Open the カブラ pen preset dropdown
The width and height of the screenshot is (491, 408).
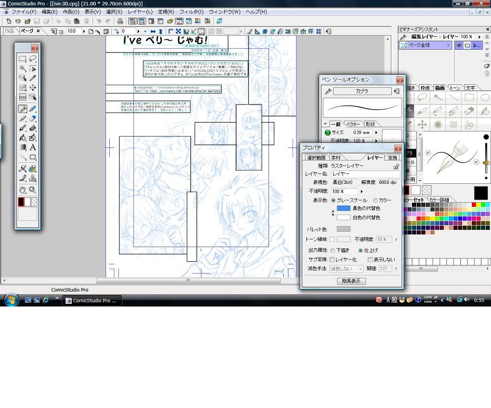coord(362,91)
